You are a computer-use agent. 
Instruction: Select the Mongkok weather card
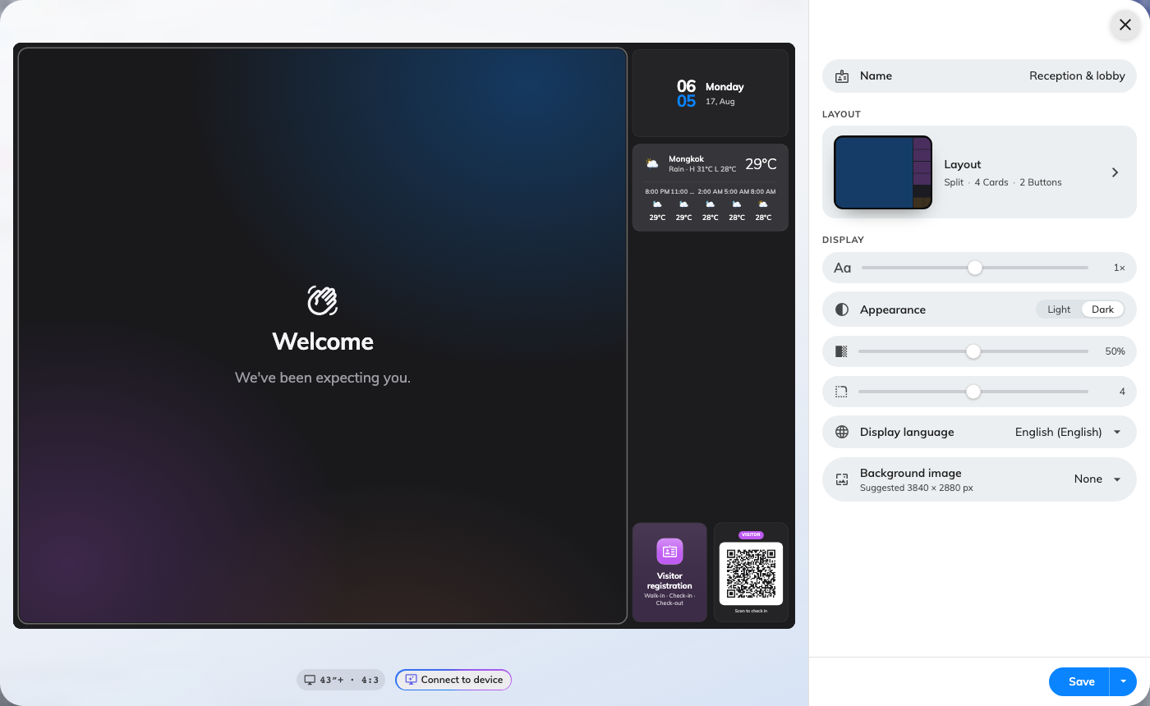tap(711, 188)
